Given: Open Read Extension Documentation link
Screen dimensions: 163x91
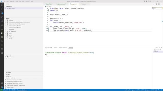Looking at the screenshot, I should [x=15, y=80].
